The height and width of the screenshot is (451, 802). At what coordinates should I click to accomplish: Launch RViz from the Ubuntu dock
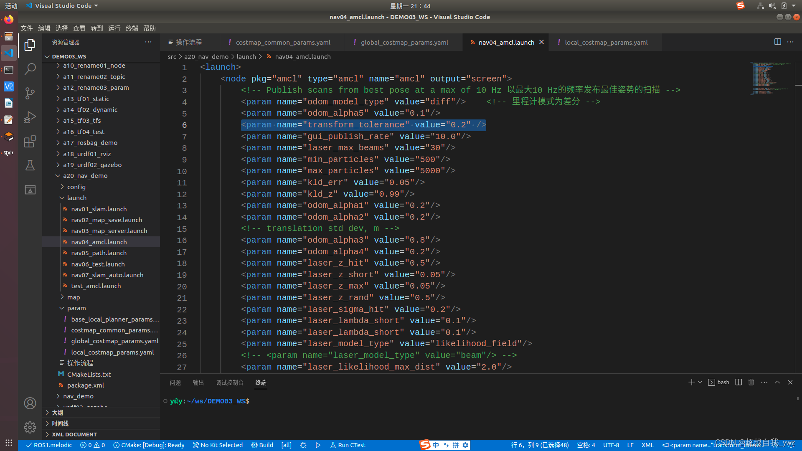pos(9,153)
